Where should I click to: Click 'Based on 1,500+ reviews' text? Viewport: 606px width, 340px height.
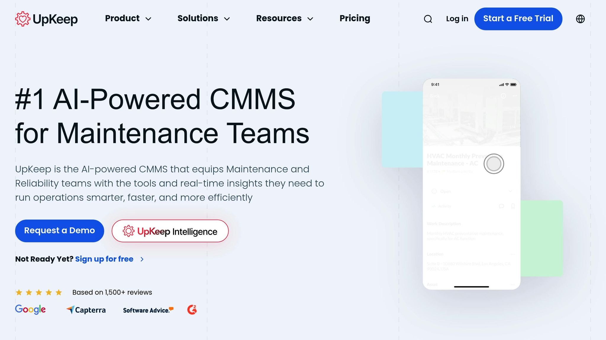pyautogui.click(x=112, y=292)
